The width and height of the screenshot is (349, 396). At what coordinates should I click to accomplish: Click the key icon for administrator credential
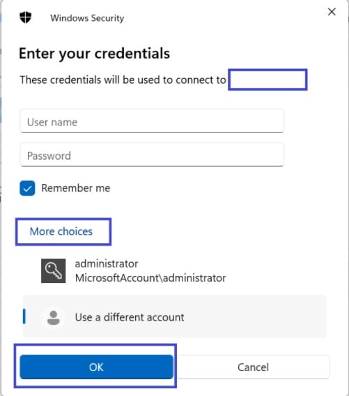click(x=54, y=271)
